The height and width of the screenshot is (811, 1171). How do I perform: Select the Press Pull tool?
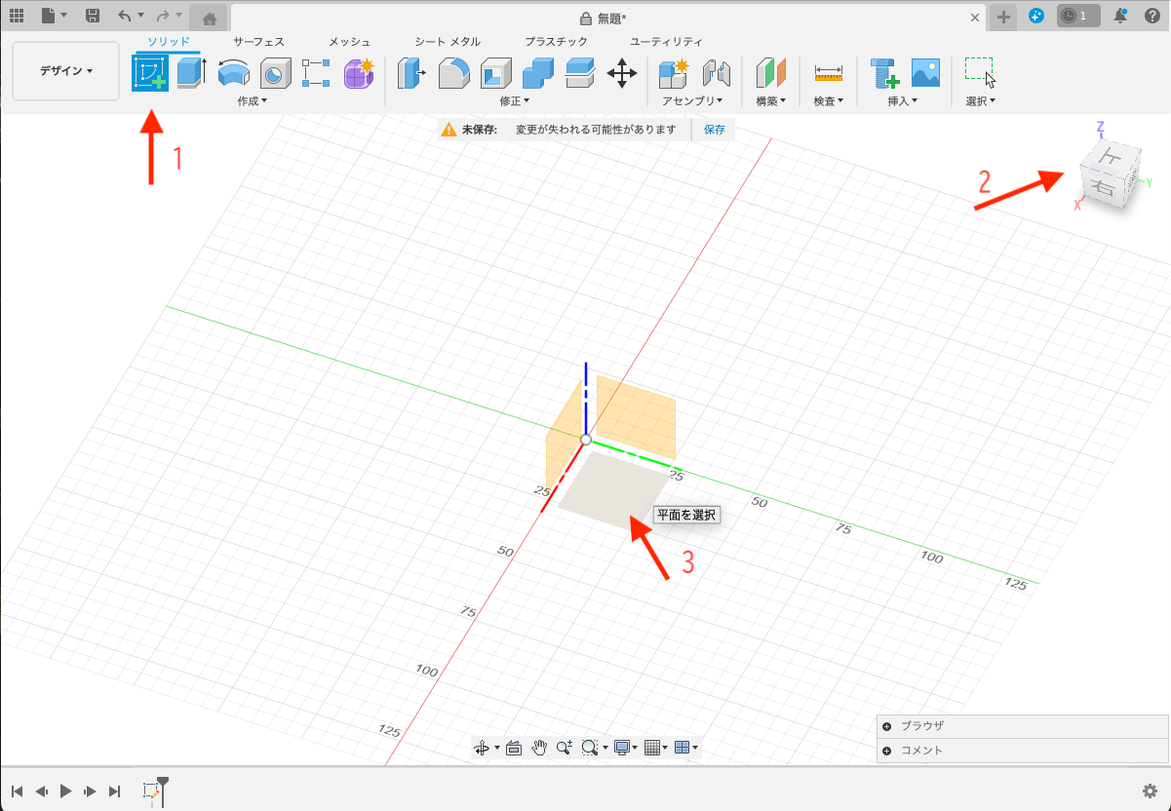click(x=411, y=74)
